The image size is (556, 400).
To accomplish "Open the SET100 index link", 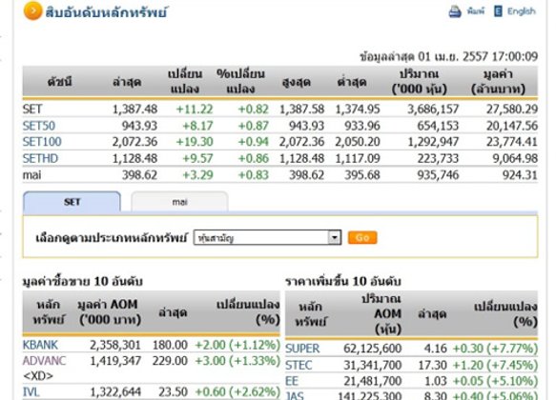I will pos(42,142).
